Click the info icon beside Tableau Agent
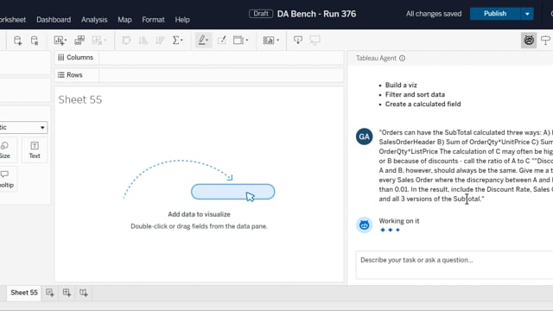Screen dimensions: 553x311 402,58
